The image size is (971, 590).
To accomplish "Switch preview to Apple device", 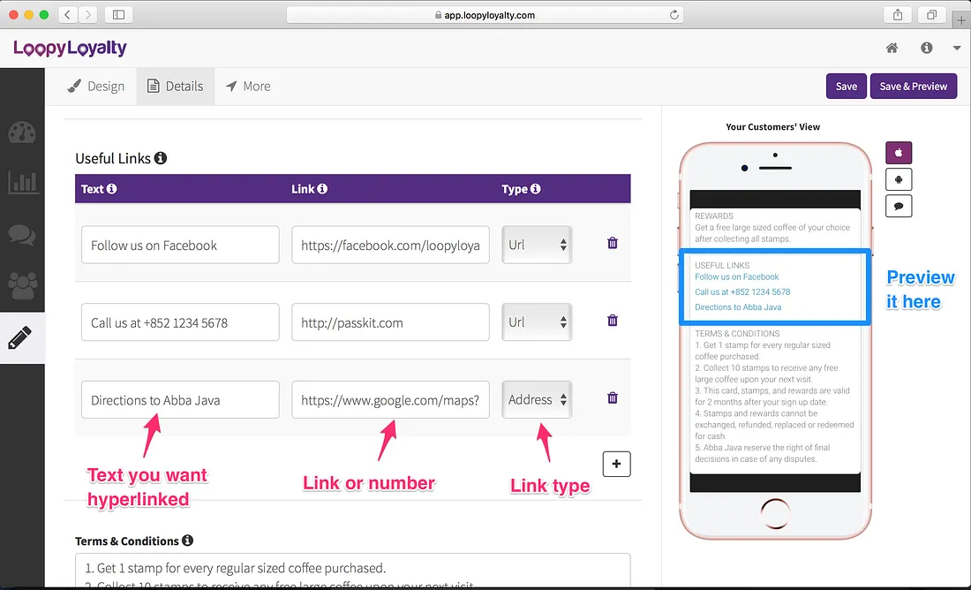I will tap(899, 153).
